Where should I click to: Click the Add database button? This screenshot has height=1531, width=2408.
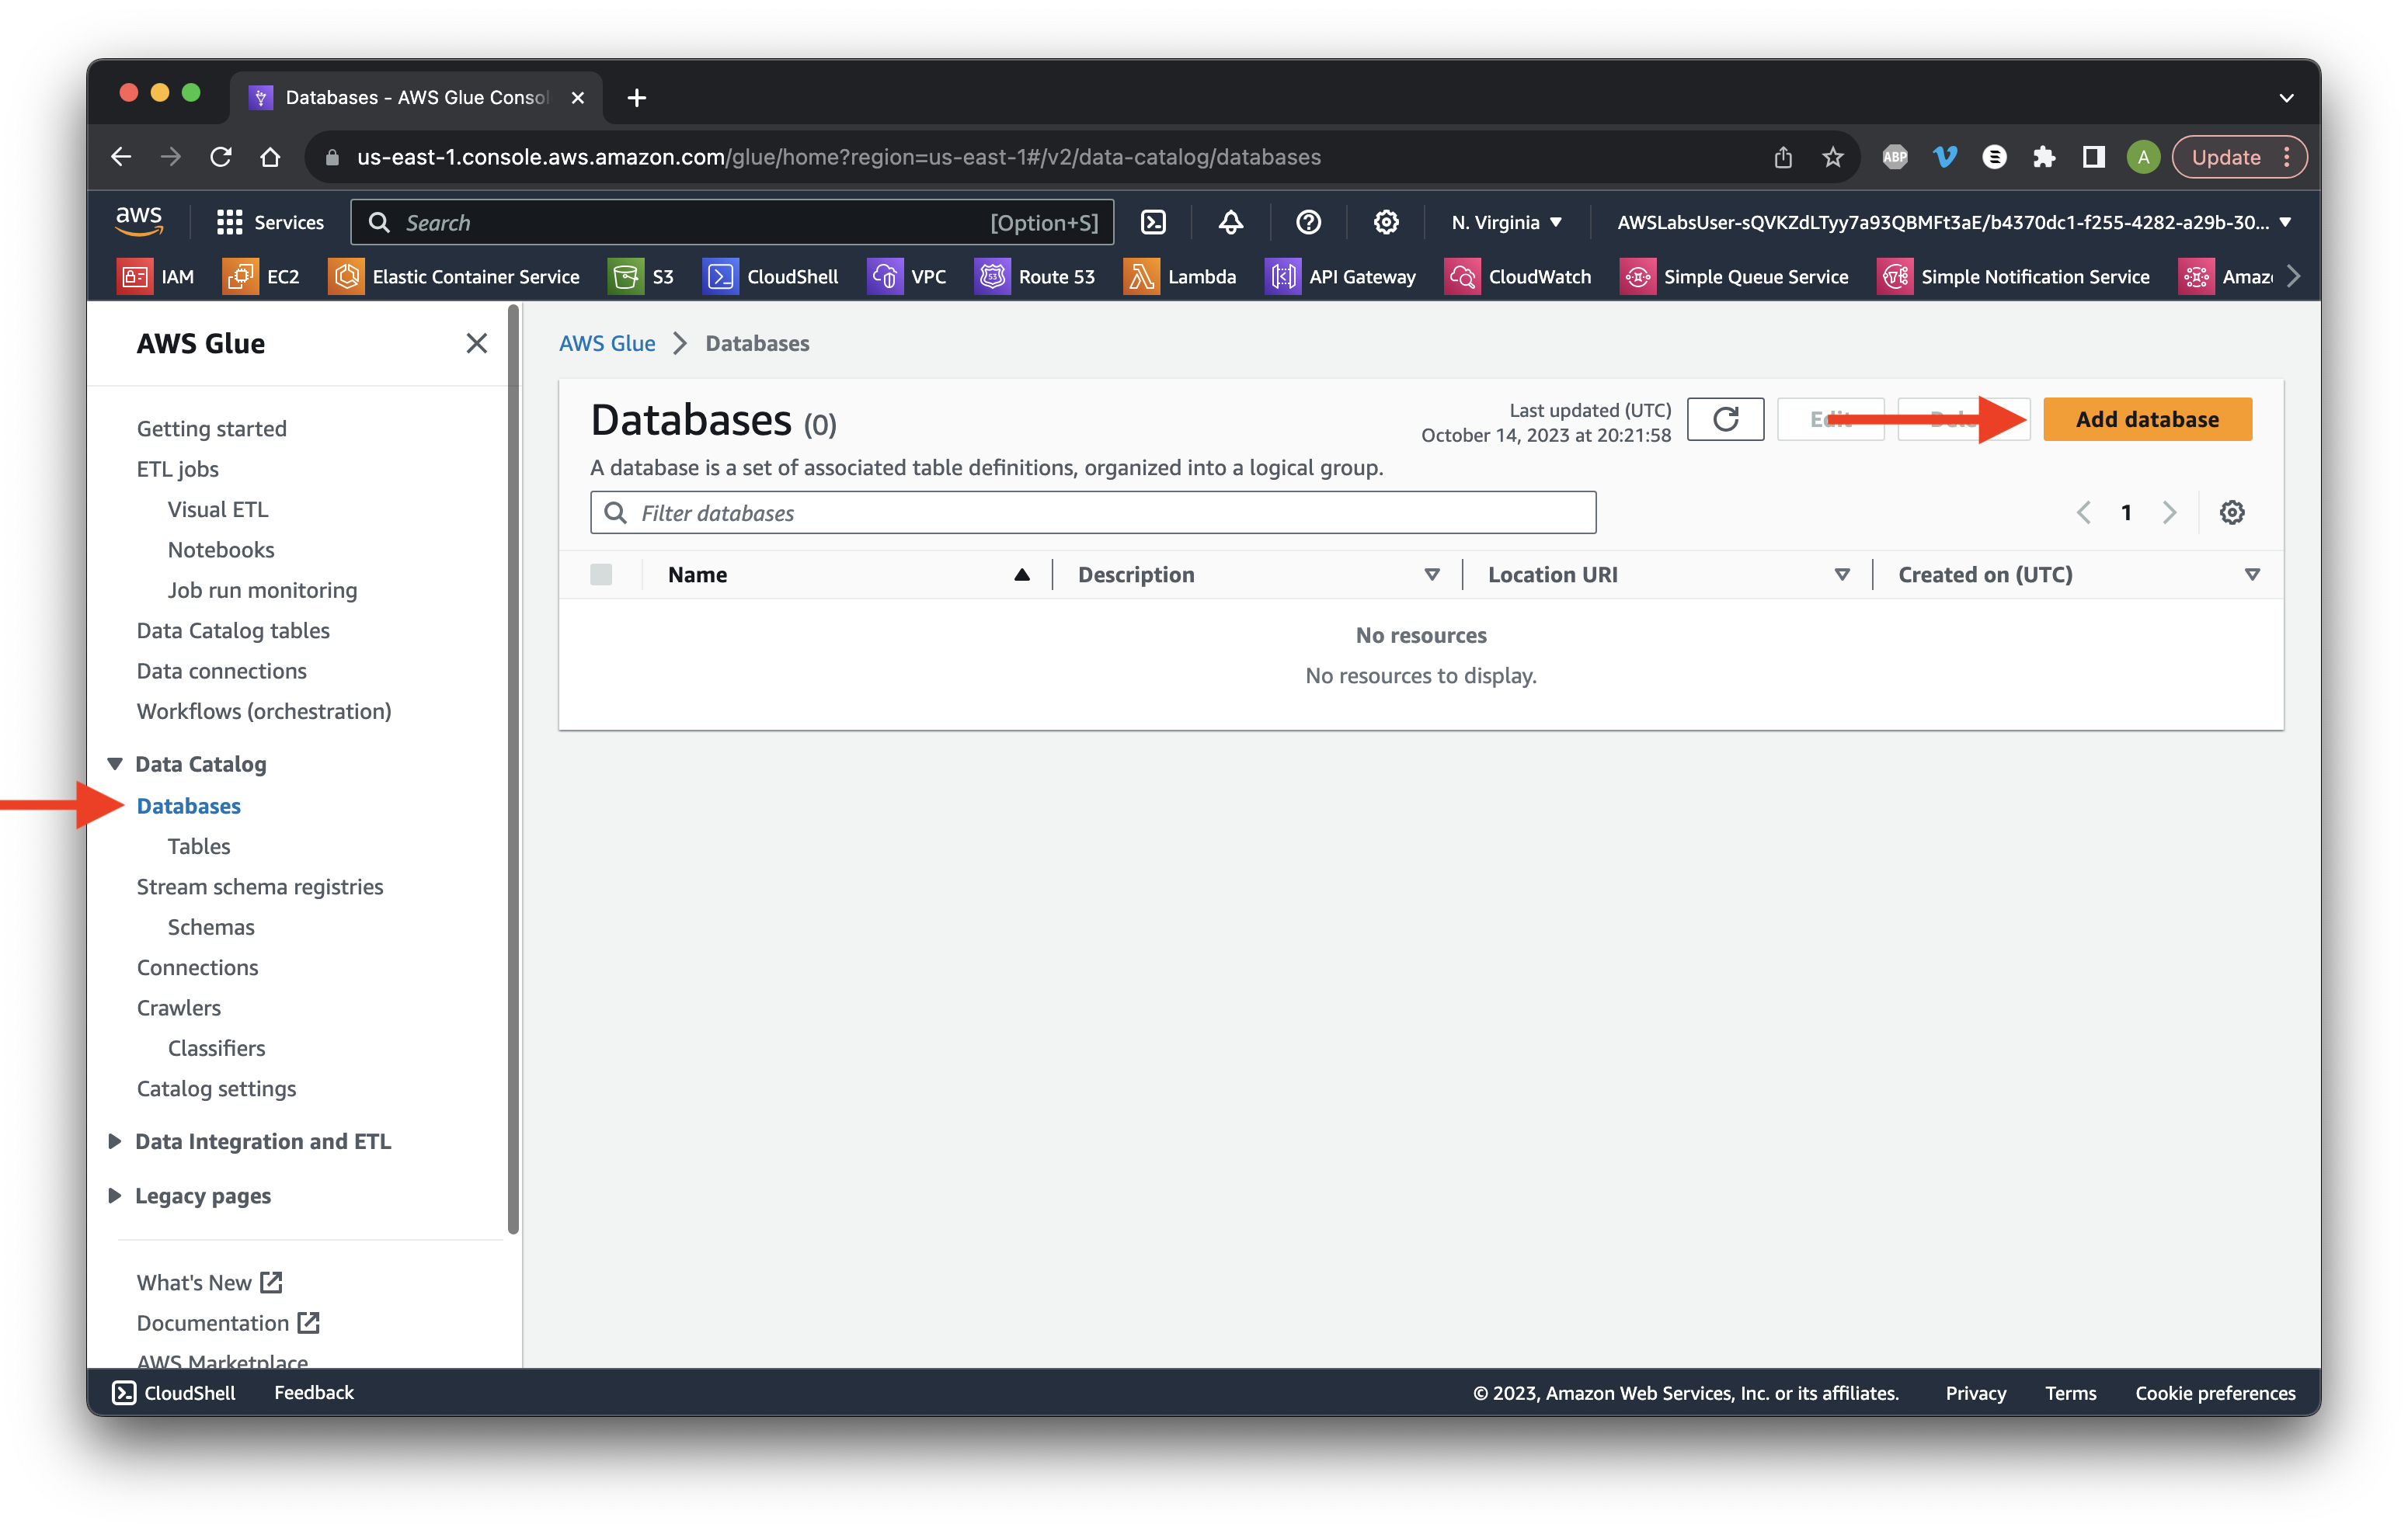2147,418
